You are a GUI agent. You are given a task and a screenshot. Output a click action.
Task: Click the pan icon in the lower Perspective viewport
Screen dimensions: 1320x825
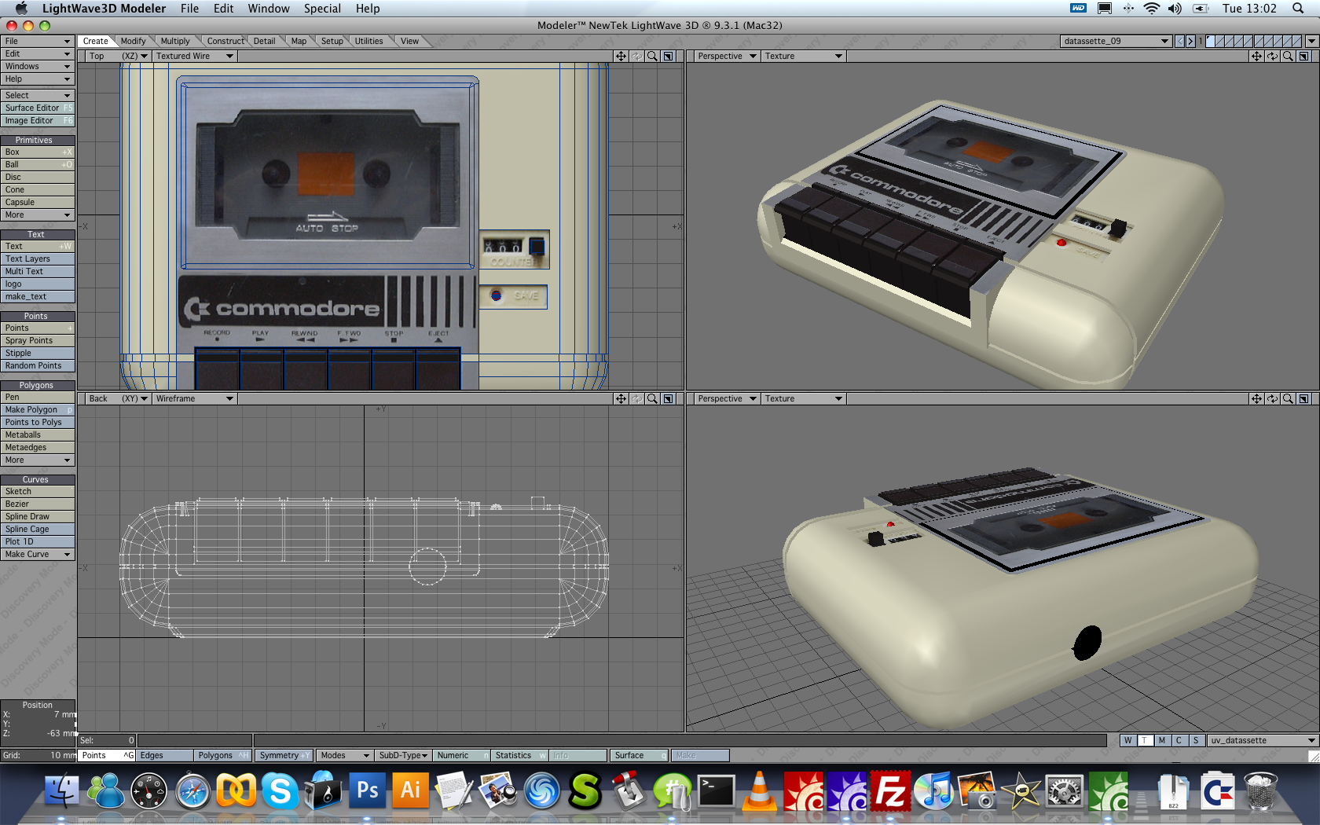pyautogui.click(x=1256, y=398)
